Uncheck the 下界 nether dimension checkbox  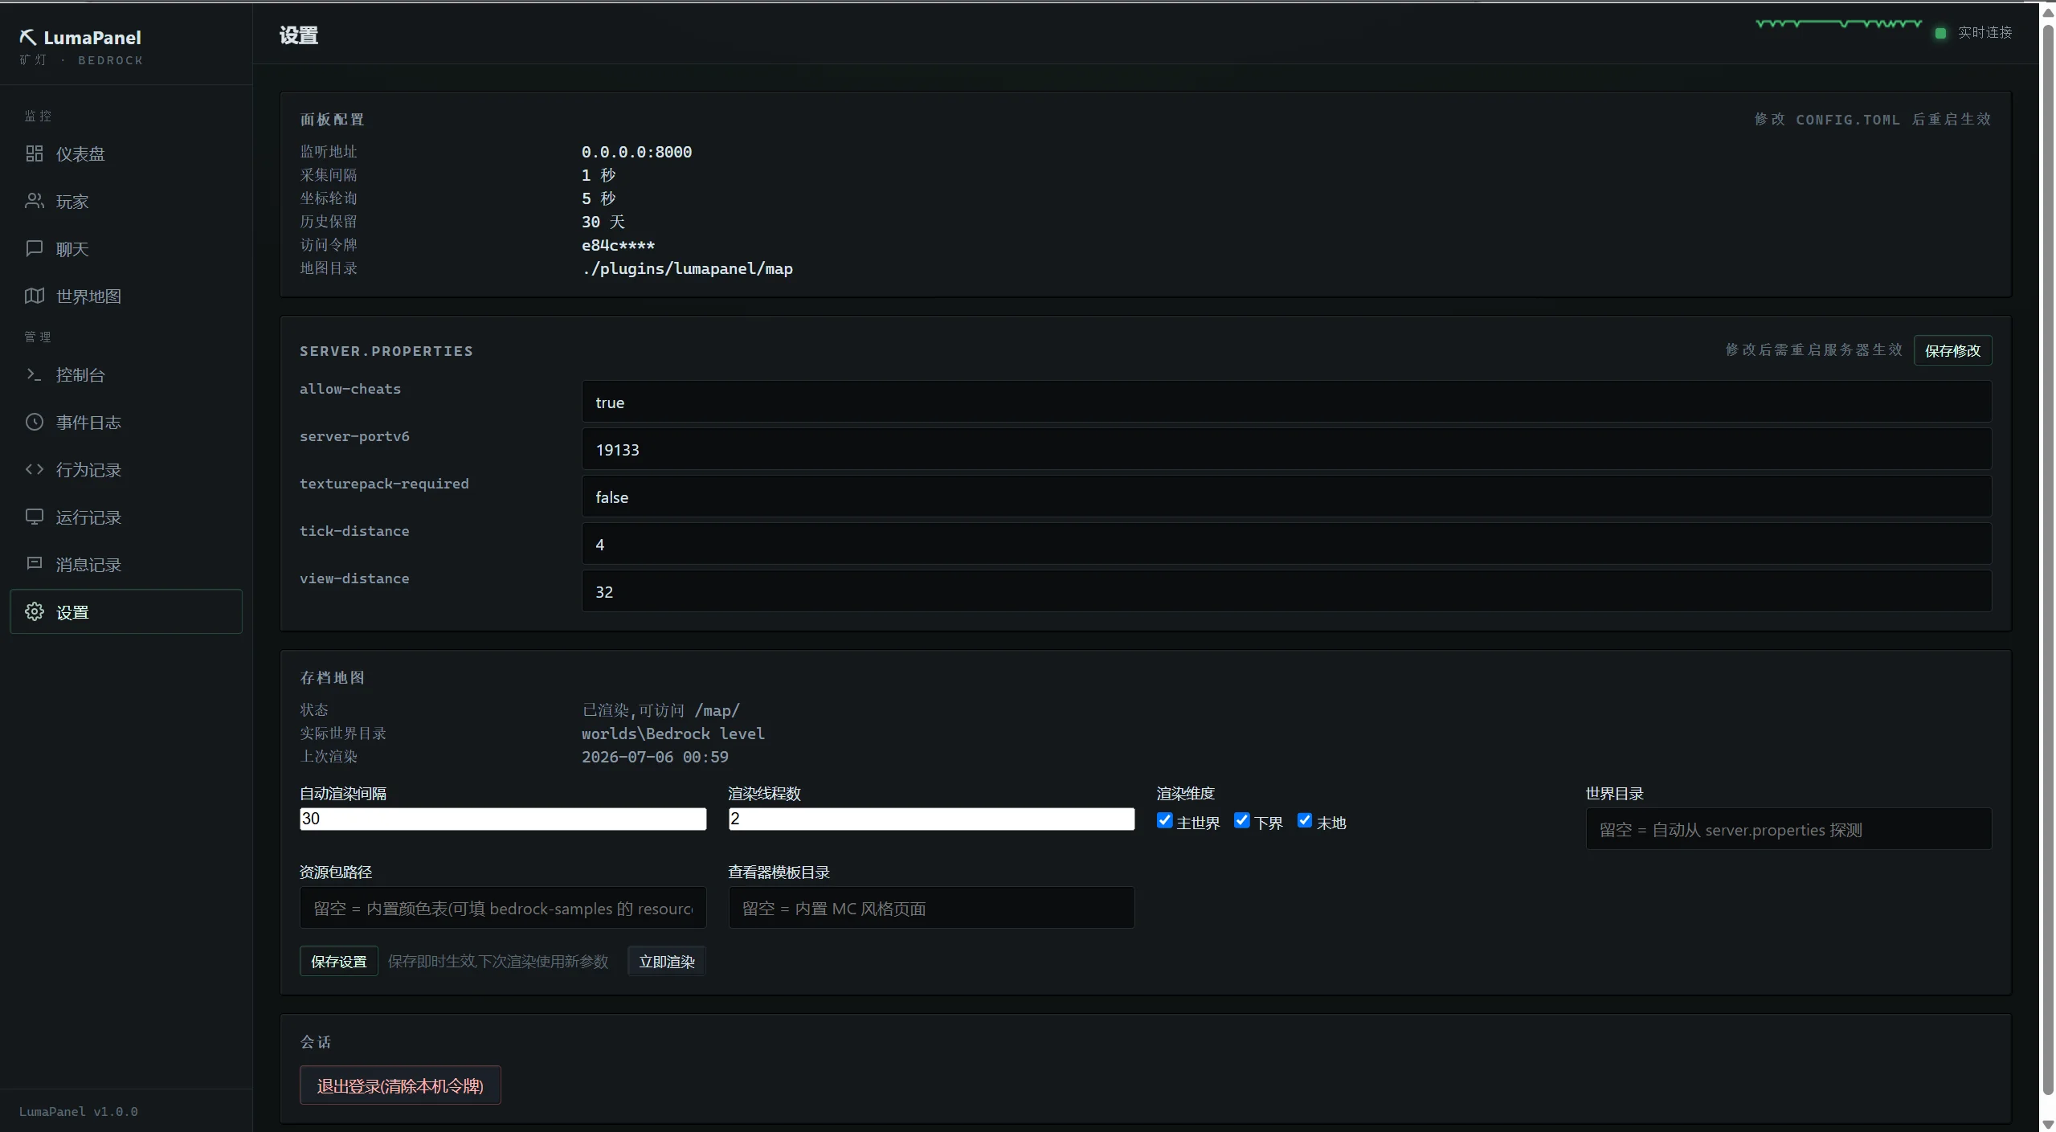[x=1241, y=820]
